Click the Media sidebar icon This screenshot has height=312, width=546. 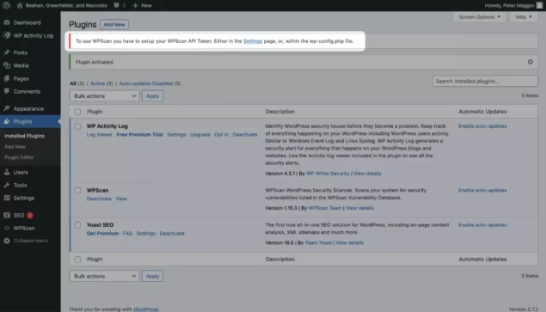point(7,65)
